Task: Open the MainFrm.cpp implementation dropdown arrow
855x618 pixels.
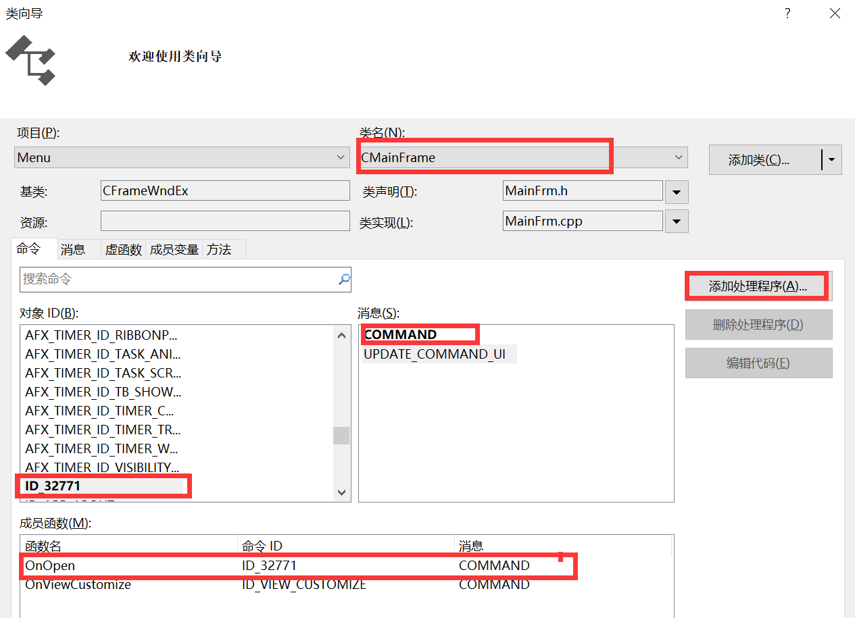Action: click(677, 222)
